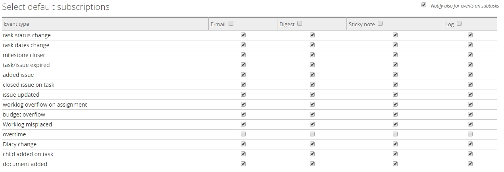Viewport: 504px width, 172px height.
Task: Uncheck E-mail for document added
Action: [x=243, y=164]
